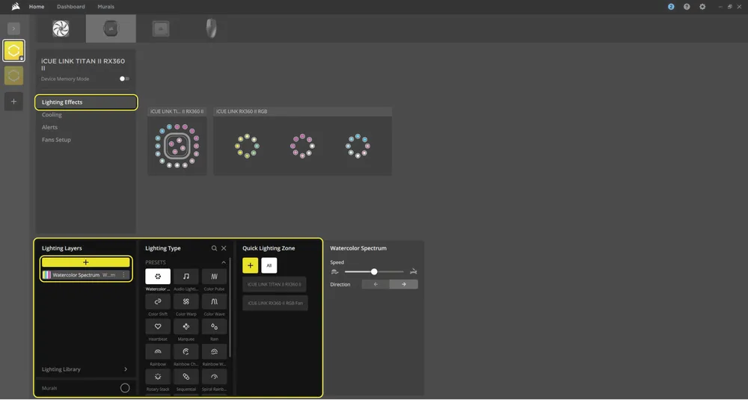Screen dimensions: 748x400
Task: Select the pump head LED preview
Action: click(x=177, y=145)
